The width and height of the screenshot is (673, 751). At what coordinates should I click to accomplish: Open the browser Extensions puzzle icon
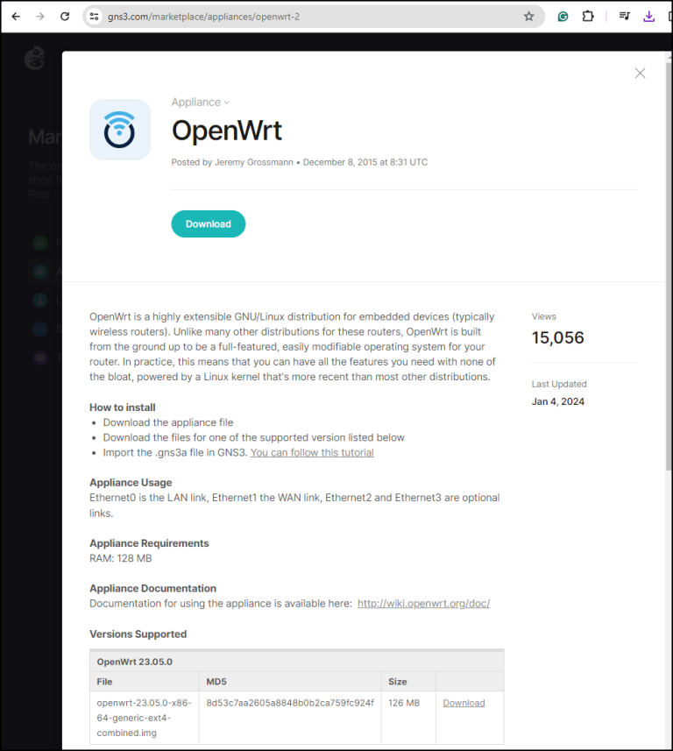588,17
